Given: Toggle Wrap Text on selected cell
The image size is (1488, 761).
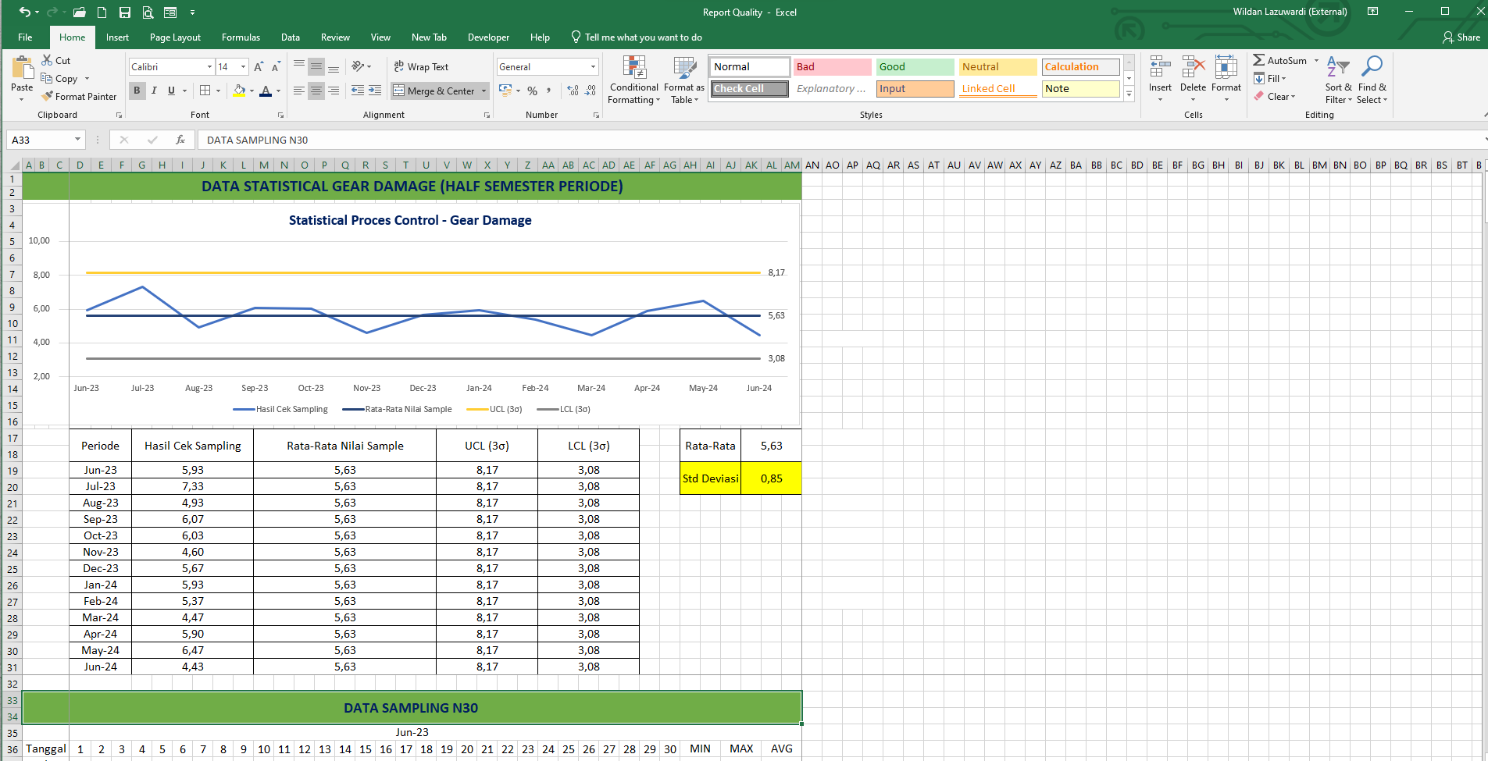Looking at the screenshot, I should (421, 67).
